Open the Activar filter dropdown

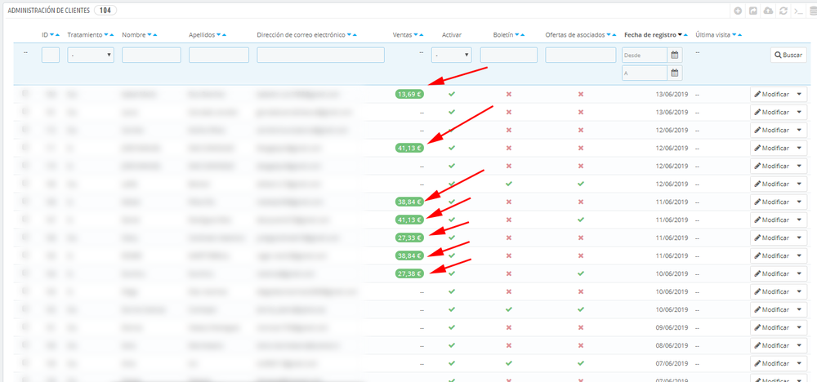point(451,55)
